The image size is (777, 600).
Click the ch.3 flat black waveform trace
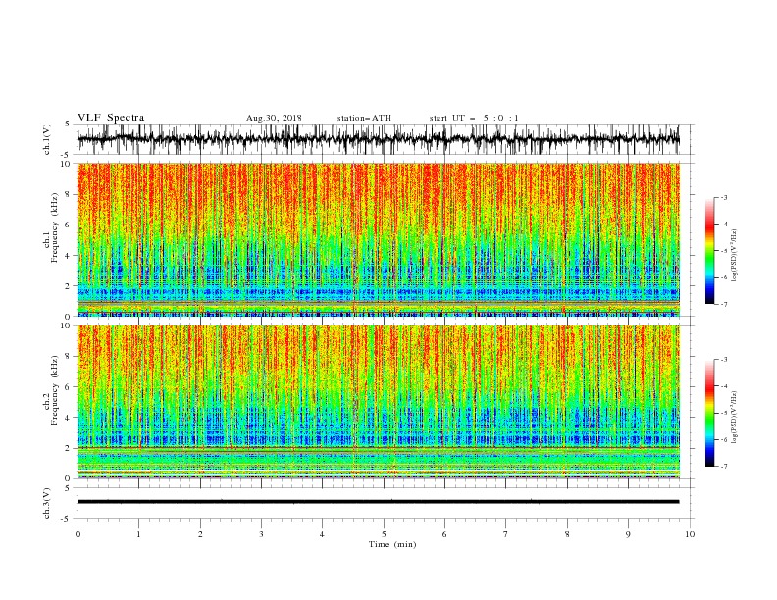point(378,502)
